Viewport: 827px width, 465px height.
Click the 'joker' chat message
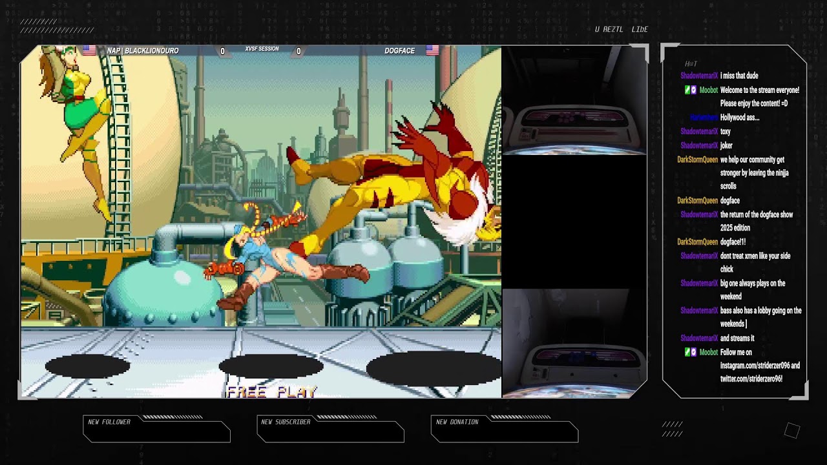(x=726, y=146)
